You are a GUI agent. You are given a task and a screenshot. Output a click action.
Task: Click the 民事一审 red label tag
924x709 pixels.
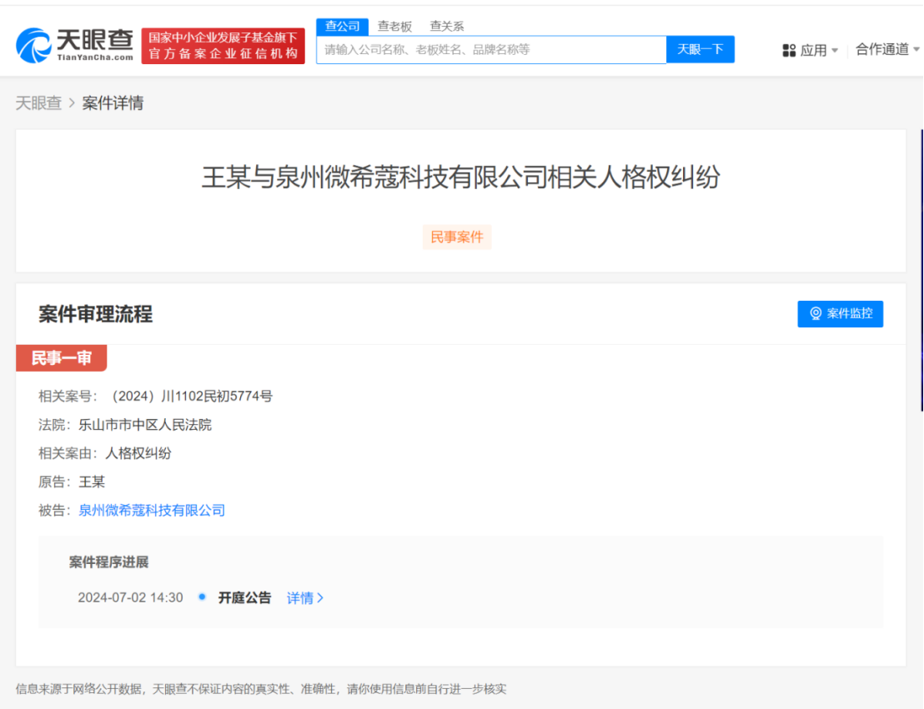pyautogui.click(x=61, y=358)
